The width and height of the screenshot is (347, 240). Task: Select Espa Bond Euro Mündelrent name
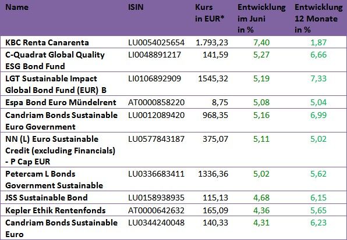[x=61, y=102]
